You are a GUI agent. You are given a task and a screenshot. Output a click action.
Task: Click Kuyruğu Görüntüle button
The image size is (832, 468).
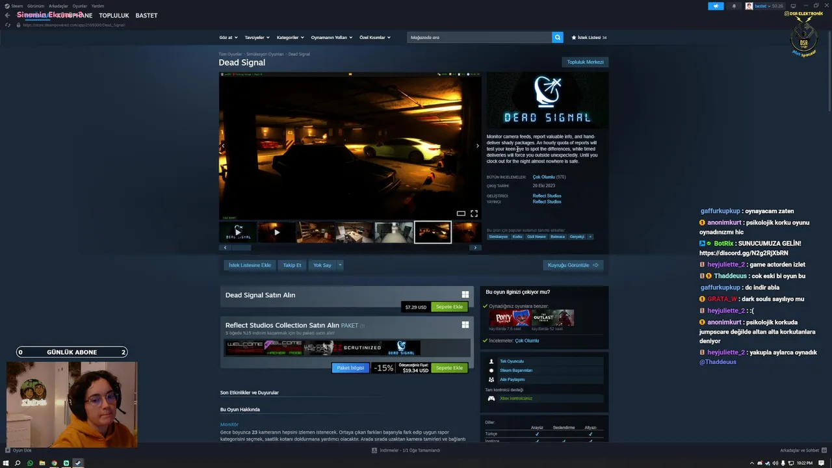click(573, 265)
